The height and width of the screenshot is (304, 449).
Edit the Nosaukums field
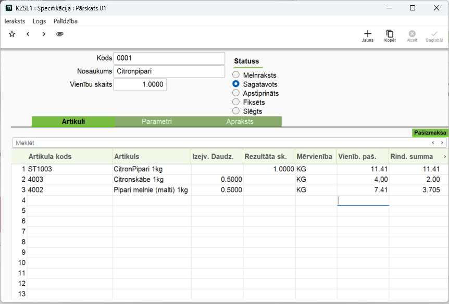169,71
